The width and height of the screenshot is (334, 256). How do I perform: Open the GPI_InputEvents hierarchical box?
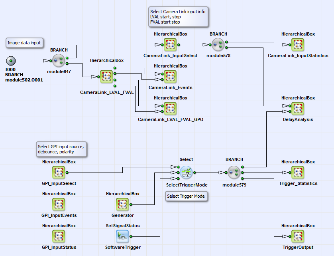tap(59, 204)
